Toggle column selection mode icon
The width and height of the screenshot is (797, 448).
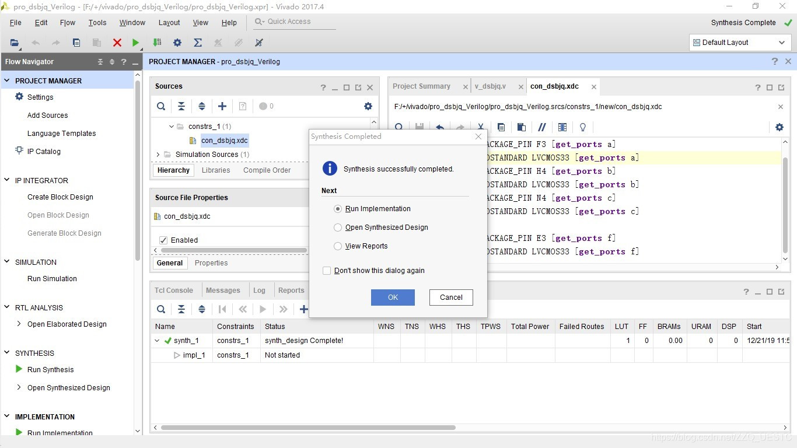[562, 127]
